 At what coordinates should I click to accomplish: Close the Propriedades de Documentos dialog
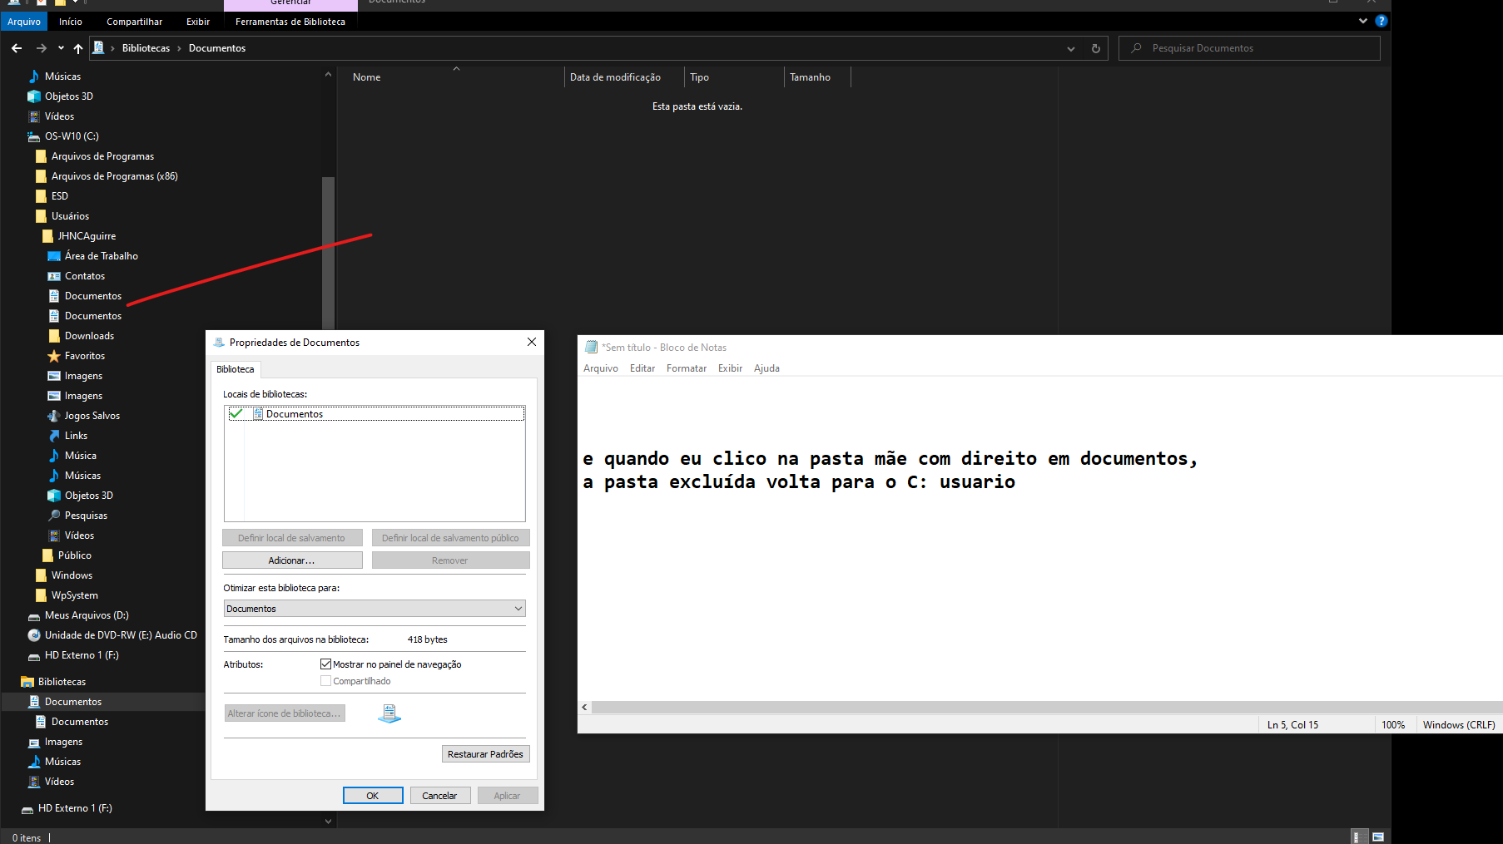point(532,342)
